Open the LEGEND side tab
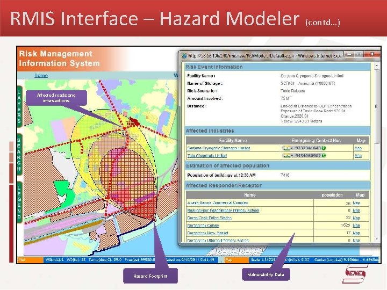This screenshot has width=387, height=290. tap(19, 202)
